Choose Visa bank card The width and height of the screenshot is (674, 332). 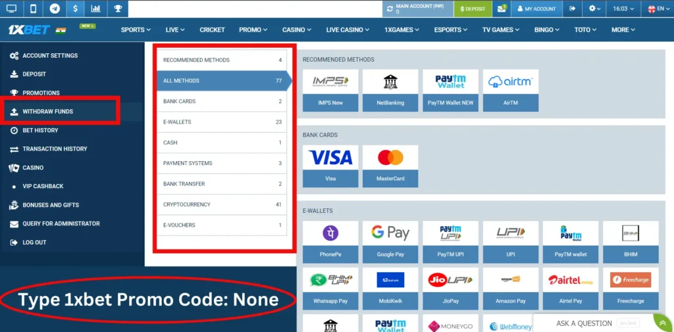tap(330, 166)
